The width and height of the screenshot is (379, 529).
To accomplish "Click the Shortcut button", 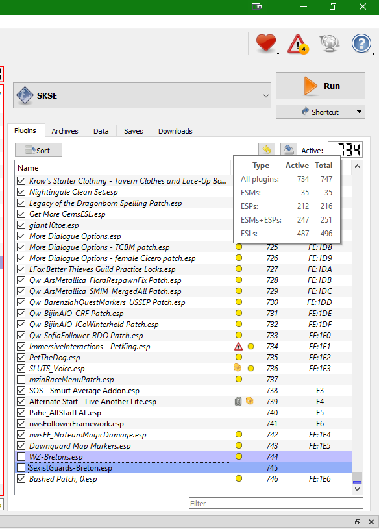I will pos(321,112).
